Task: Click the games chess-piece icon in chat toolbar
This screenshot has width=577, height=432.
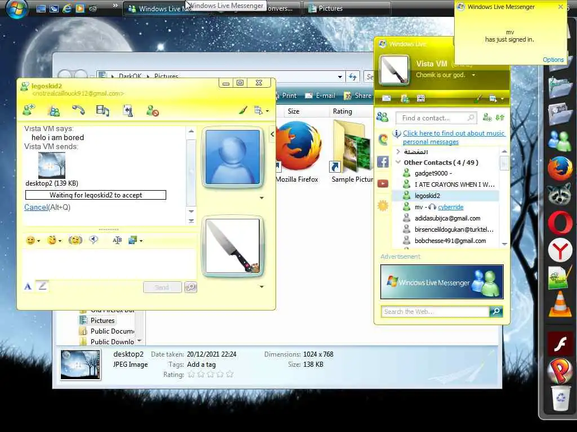Action: (128, 111)
